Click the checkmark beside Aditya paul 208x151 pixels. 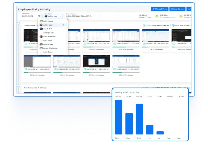[63, 25]
